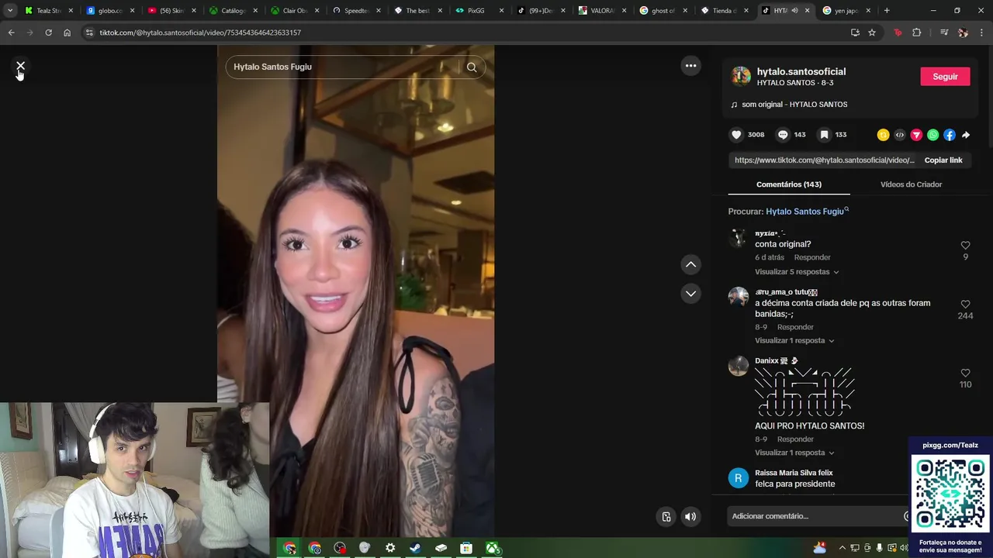This screenshot has width=993, height=558.
Task: Follow hytalo.santosoficial with Seguir button
Action: pyautogui.click(x=945, y=77)
